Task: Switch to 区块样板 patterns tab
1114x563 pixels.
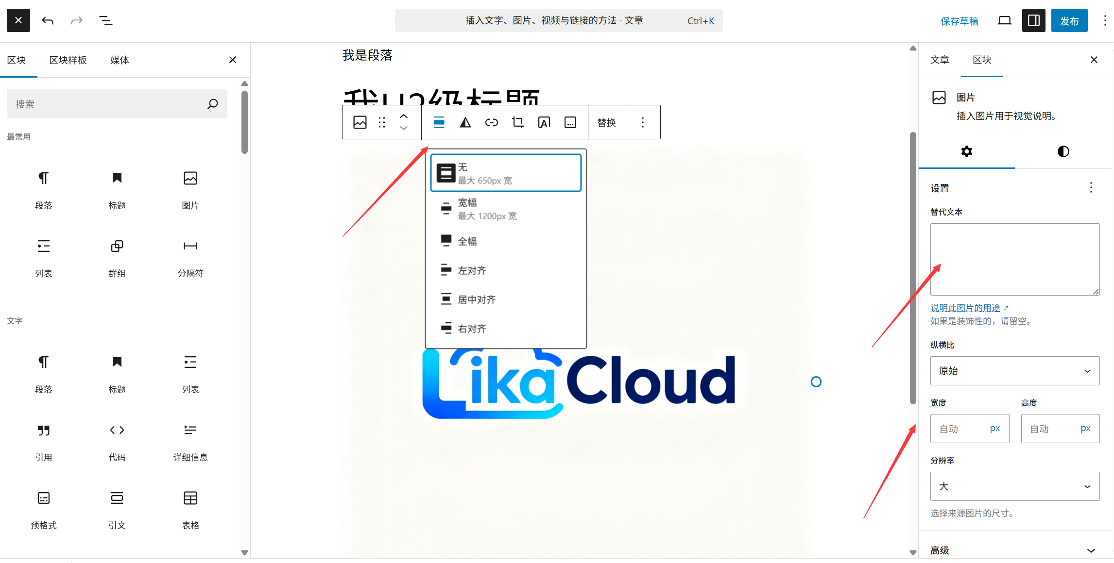Action: (68, 60)
